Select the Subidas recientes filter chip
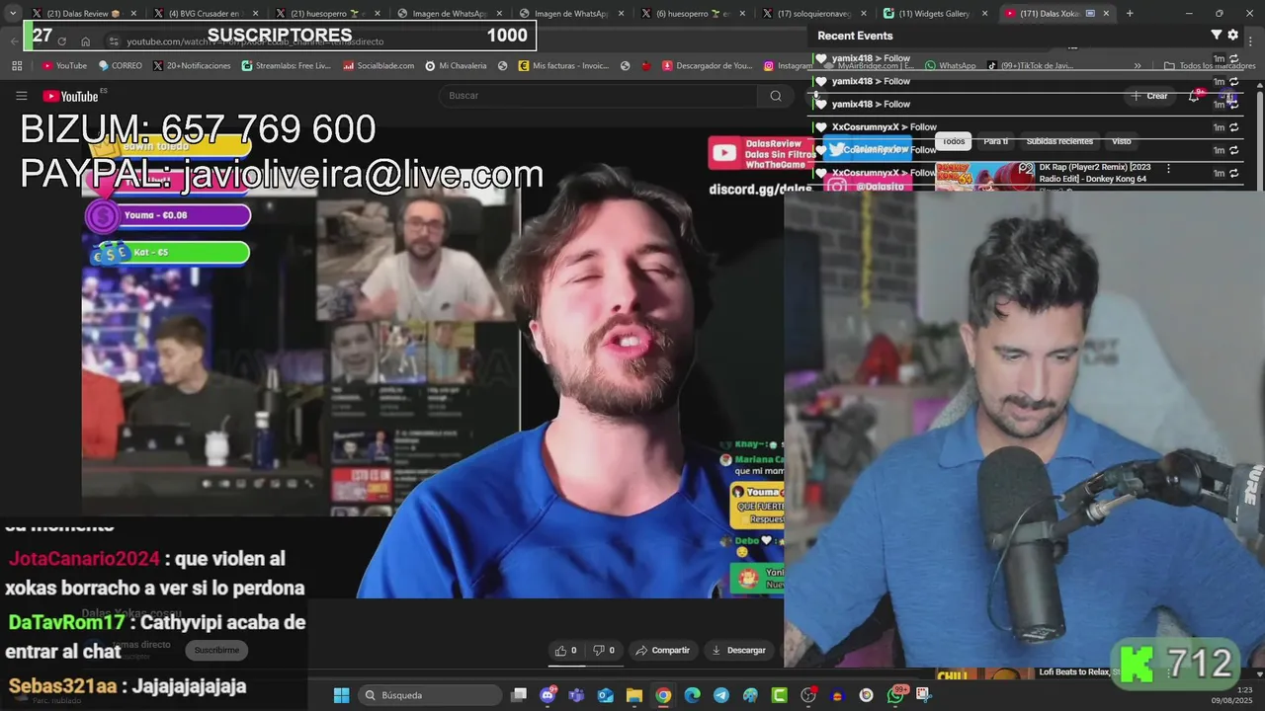 (x=1059, y=141)
